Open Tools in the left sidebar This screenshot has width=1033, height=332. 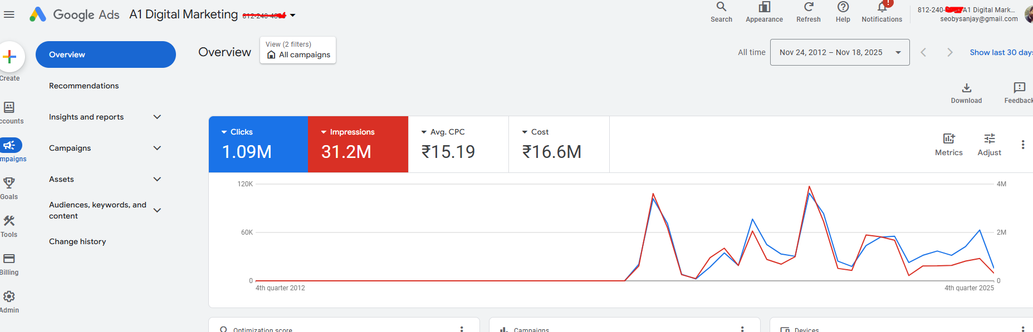point(9,222)
